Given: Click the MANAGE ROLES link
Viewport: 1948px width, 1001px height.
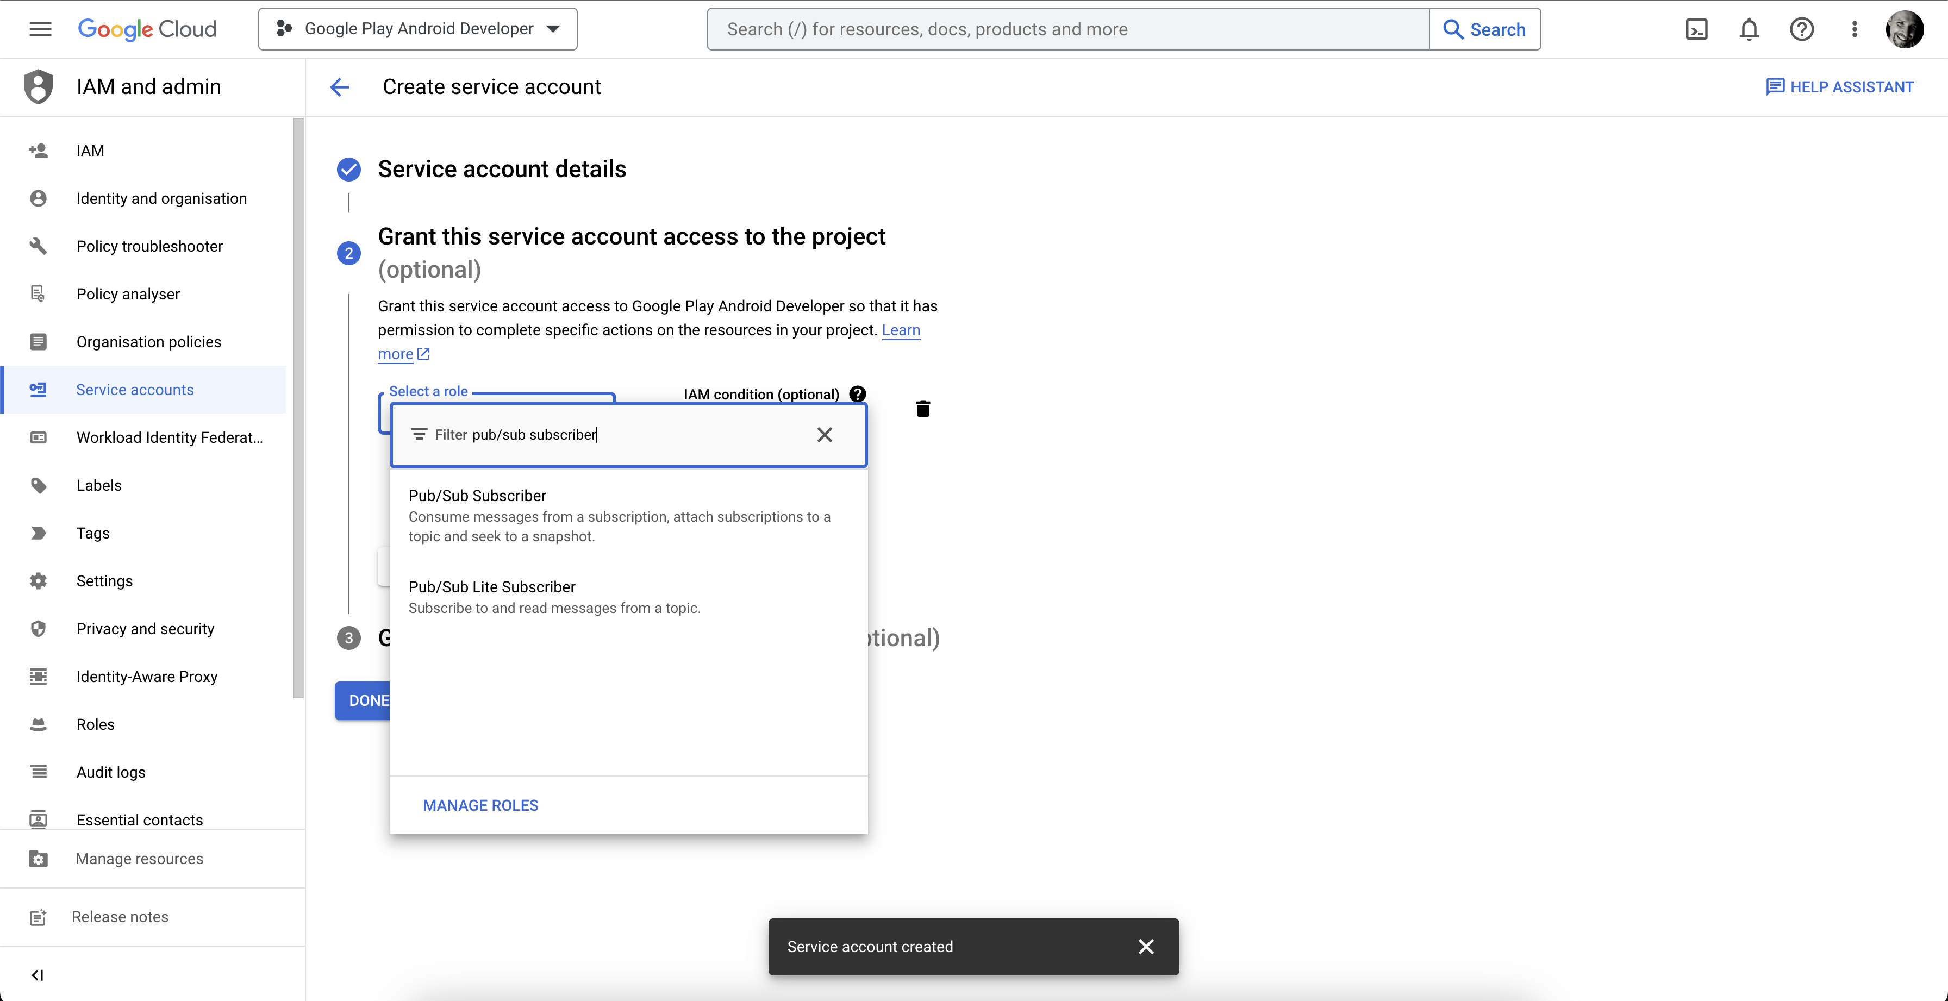Looking at the screenshot, I should click(x=480, y=805).
